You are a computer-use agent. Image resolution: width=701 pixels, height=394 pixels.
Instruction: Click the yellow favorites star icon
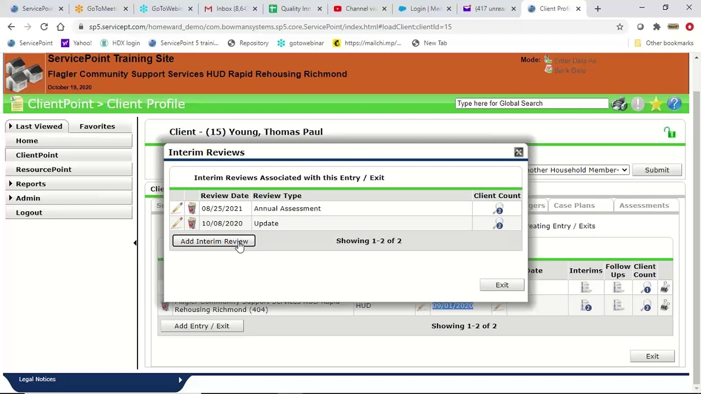coord(656,104)
